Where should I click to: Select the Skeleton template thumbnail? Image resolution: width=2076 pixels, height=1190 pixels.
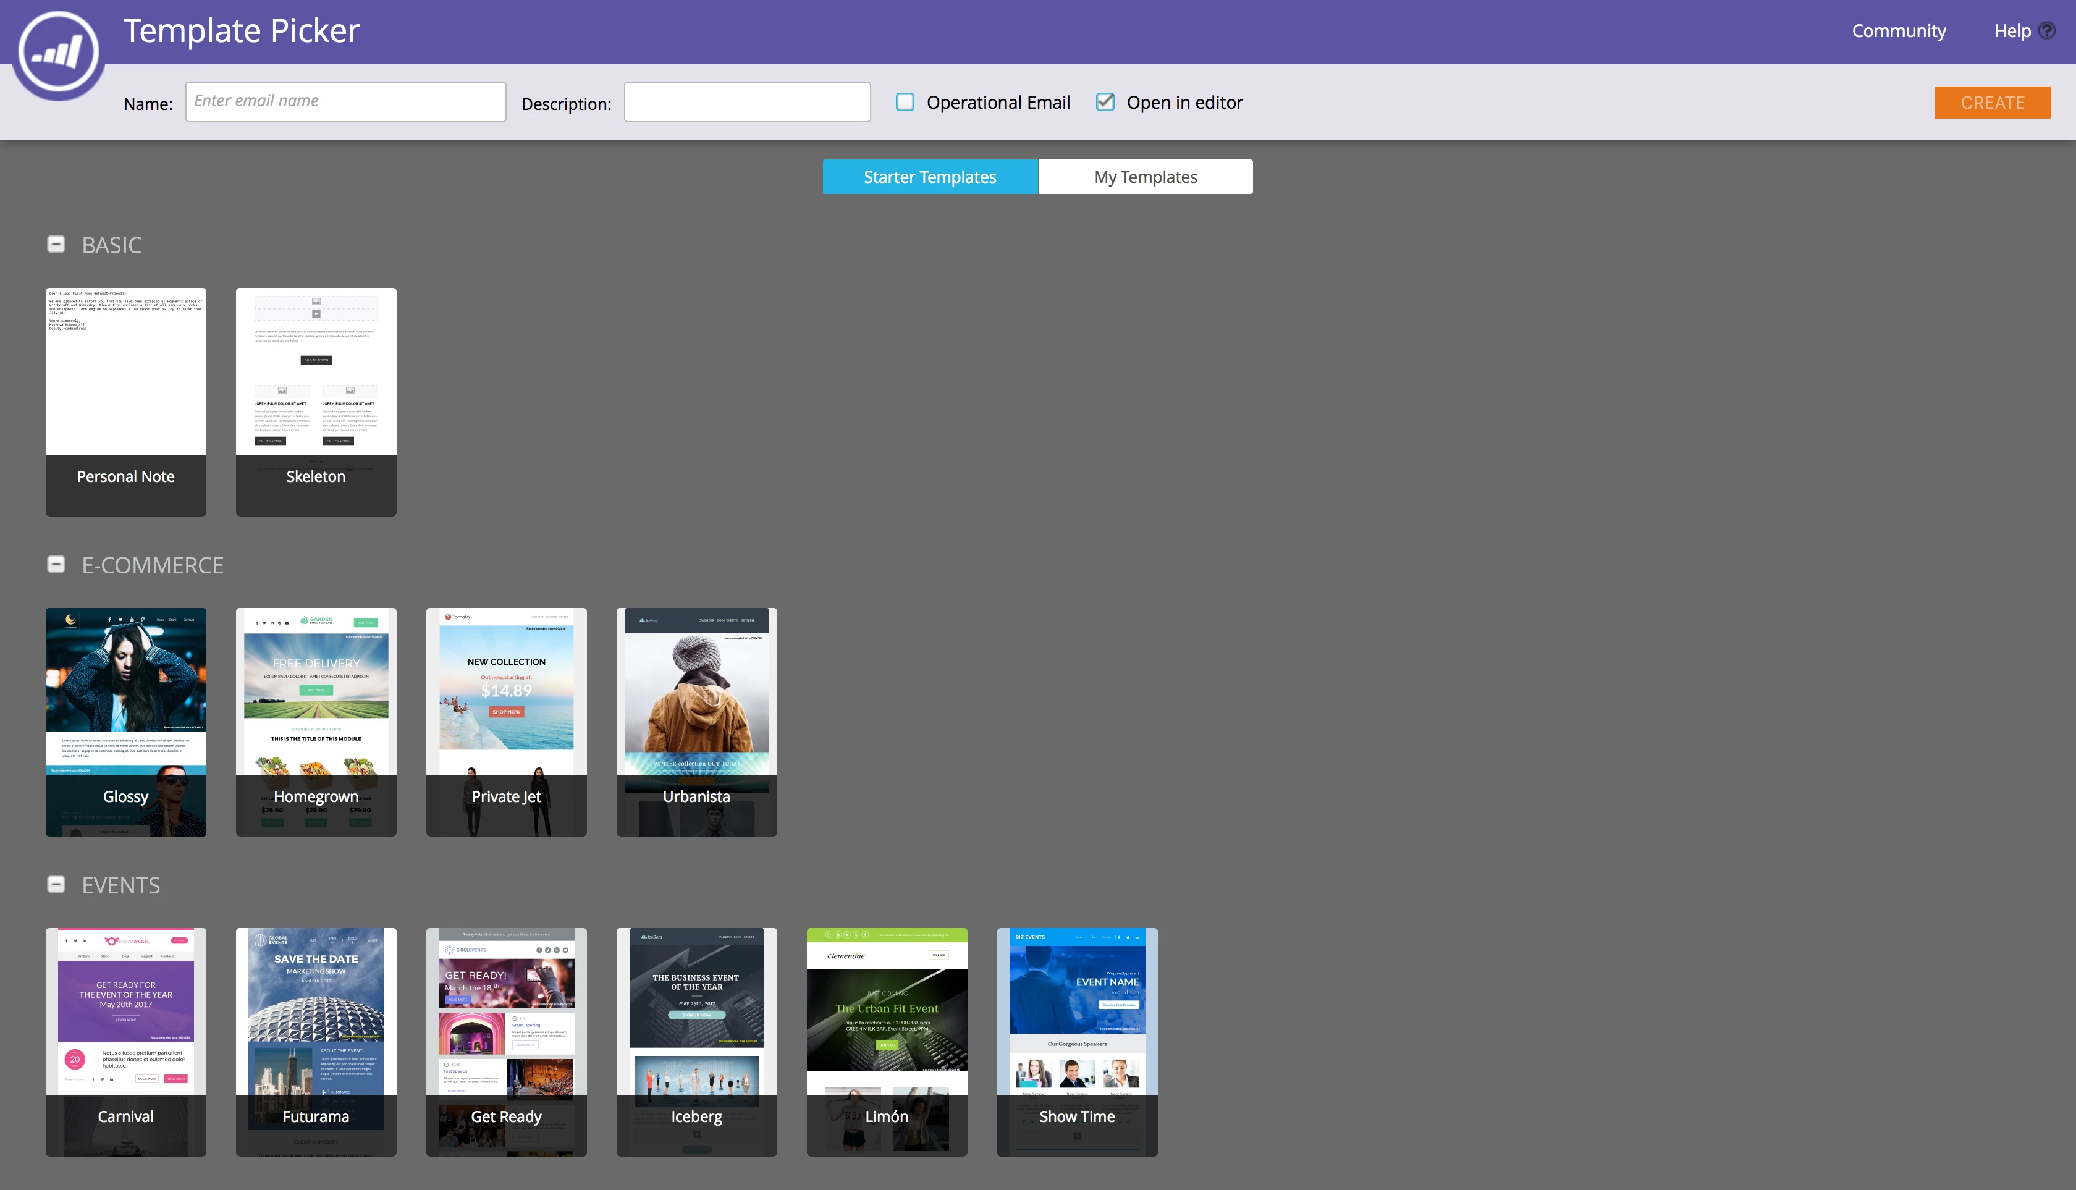(x=316, y=400)
